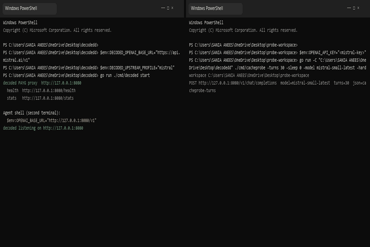Click the 'mistral.ai/v1"' wrapped line
Screen dimensions: 370x247
(16, 60)
